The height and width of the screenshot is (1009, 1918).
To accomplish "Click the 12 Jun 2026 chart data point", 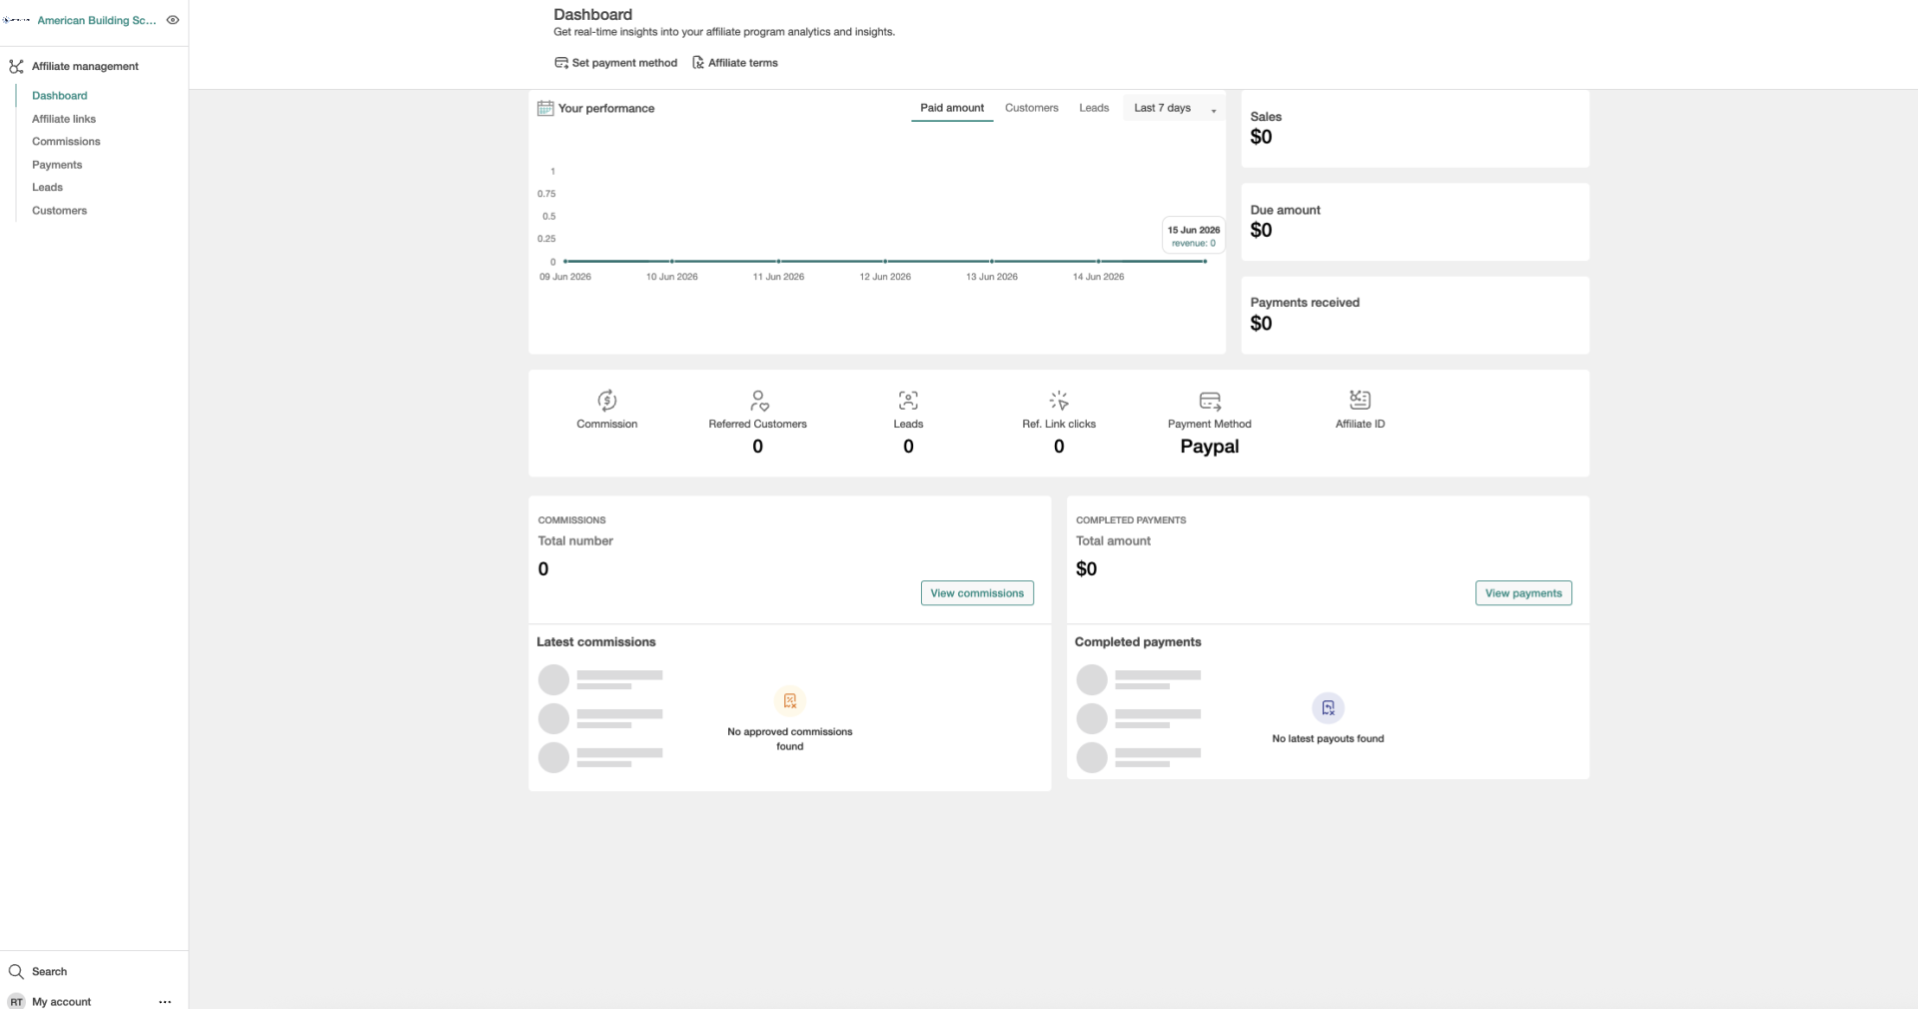I will point(885,262).
